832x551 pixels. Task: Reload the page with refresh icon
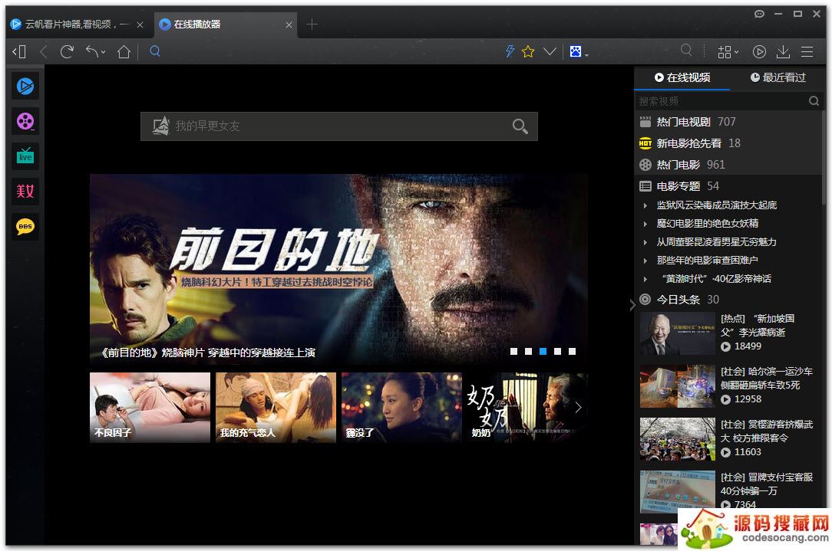coord(68,51)
